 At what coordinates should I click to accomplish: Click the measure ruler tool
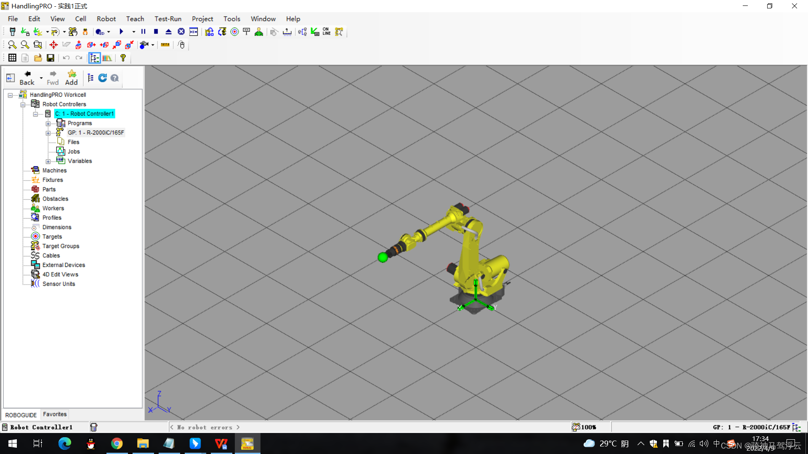point(165,45)
